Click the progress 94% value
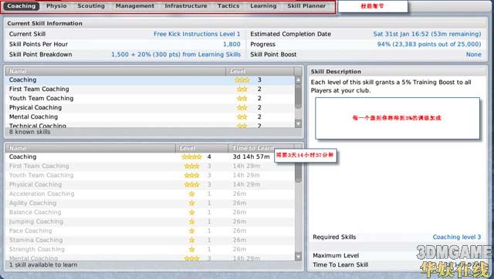The width and height of the screenshot is (494, 279). [x=429, y=45]
